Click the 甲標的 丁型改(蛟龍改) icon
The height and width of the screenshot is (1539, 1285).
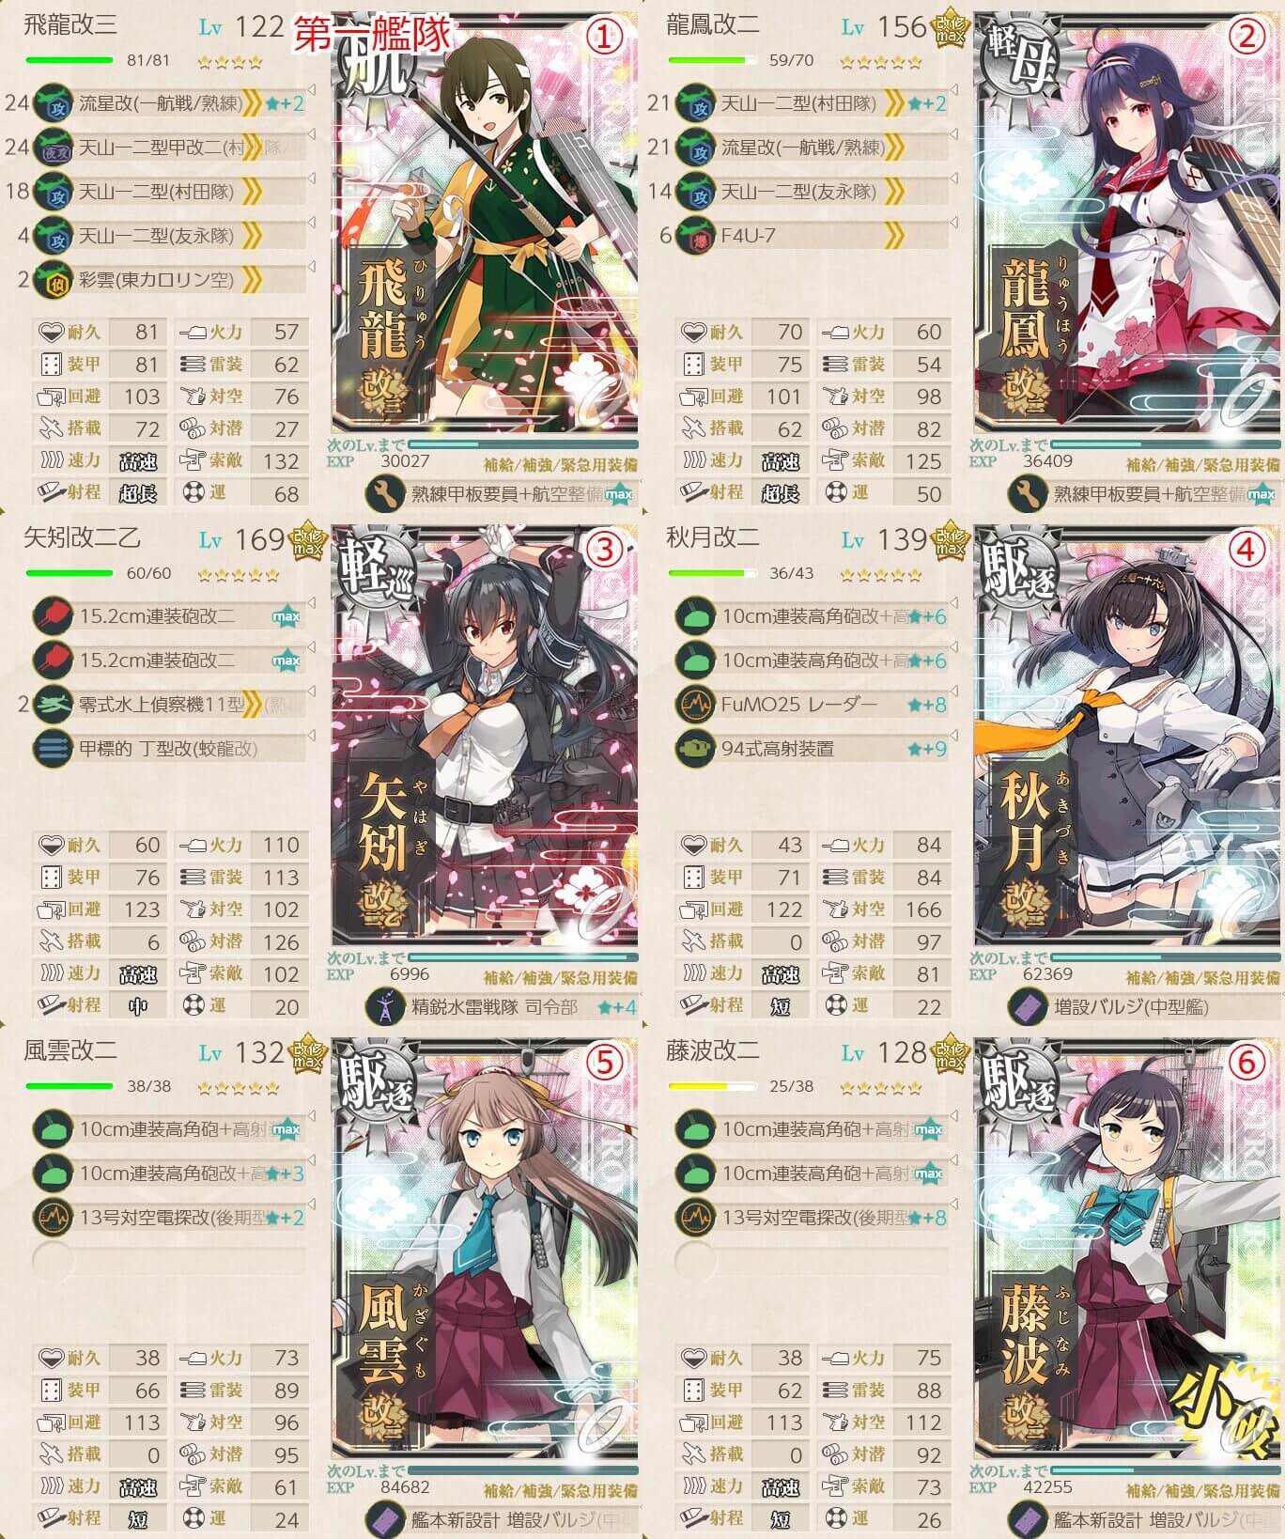point(54,749)
